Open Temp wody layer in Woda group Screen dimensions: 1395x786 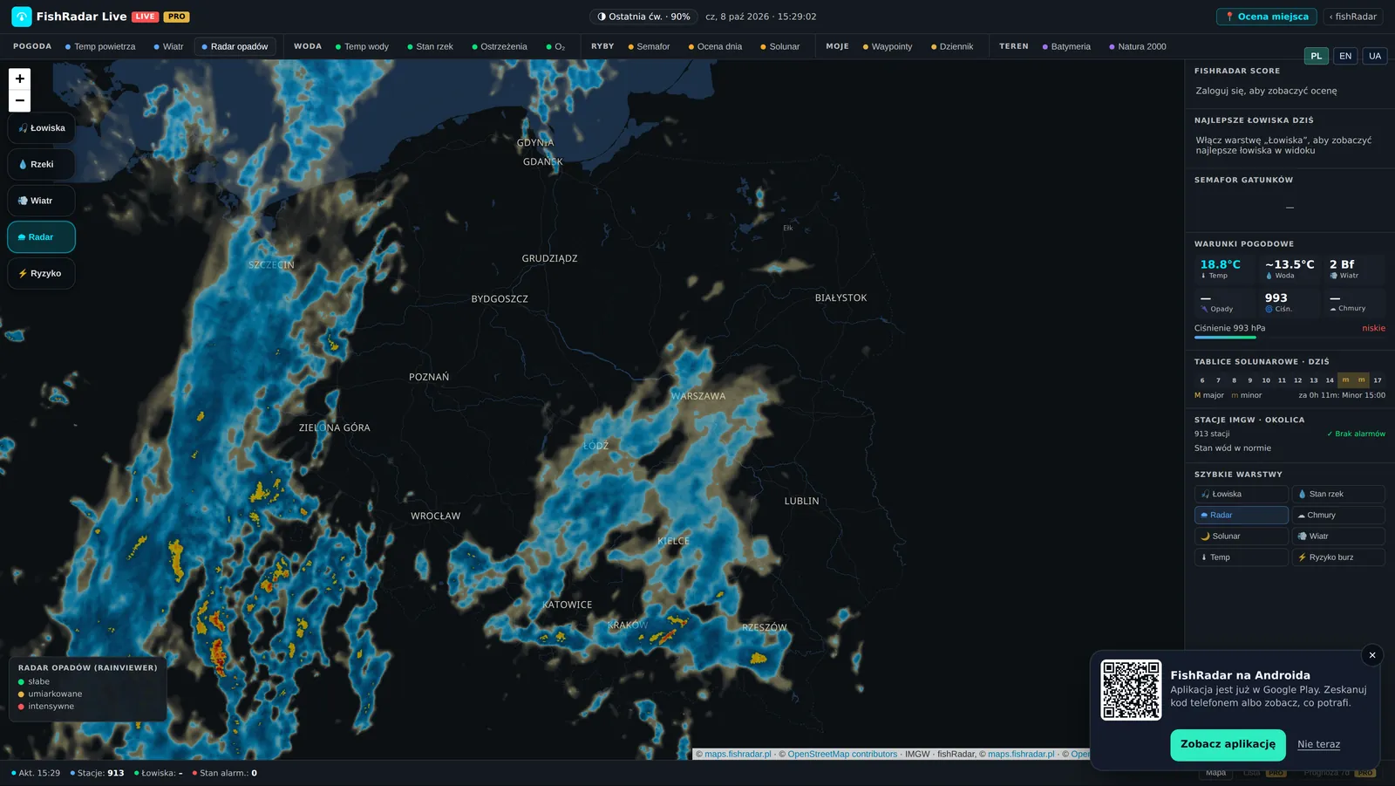[x=362, y=47]
